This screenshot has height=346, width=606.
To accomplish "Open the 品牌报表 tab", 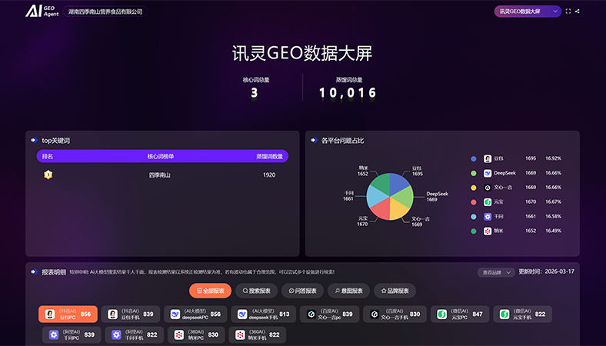I will pyautogui.click(x=395, y=291).
